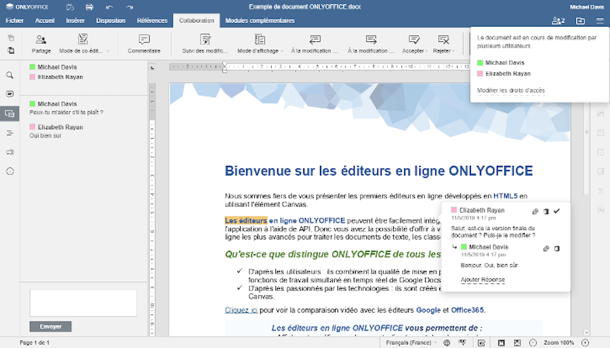Open the Français (France) language selector
Viewport: 610px width, 348px height.
click(411, 343)
